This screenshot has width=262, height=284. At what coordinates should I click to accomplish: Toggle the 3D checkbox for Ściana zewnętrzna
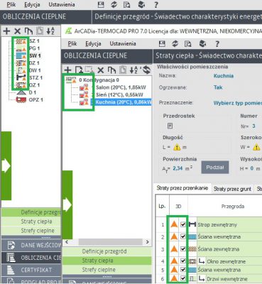pos(182,249)
